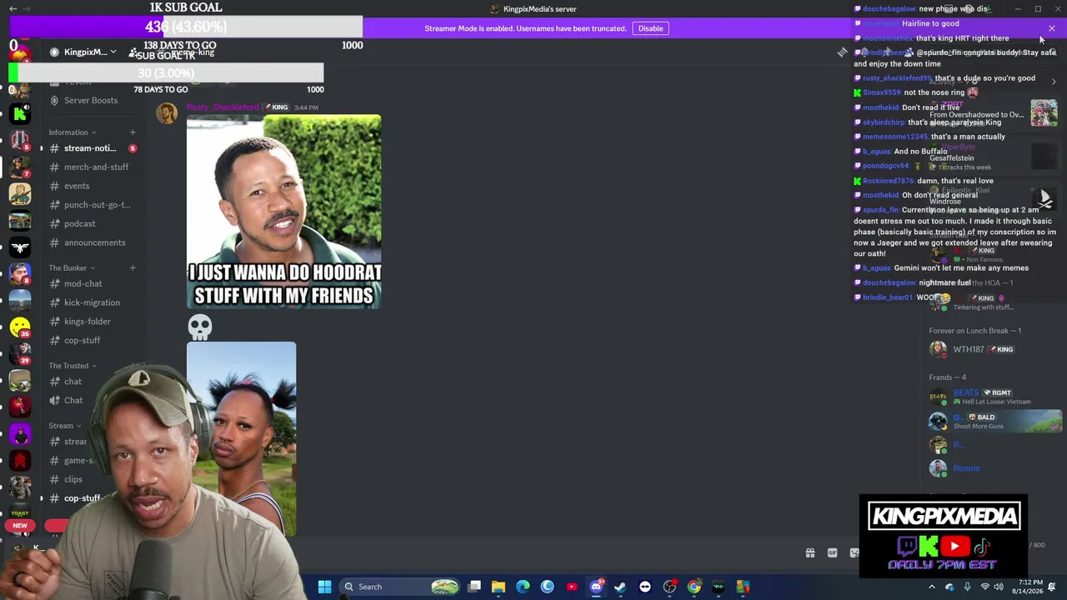This screenshot has width=1067, height=600.
Task: Collapse The Bunker category
Action: [x=72, y=267]
